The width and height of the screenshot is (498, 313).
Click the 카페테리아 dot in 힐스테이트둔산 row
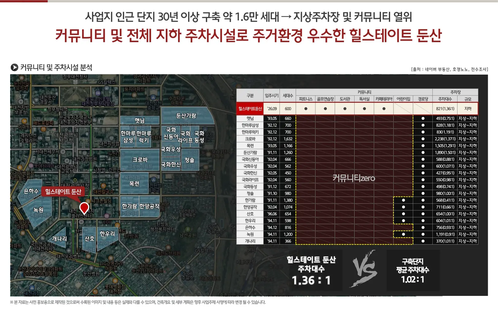[384, 109]
